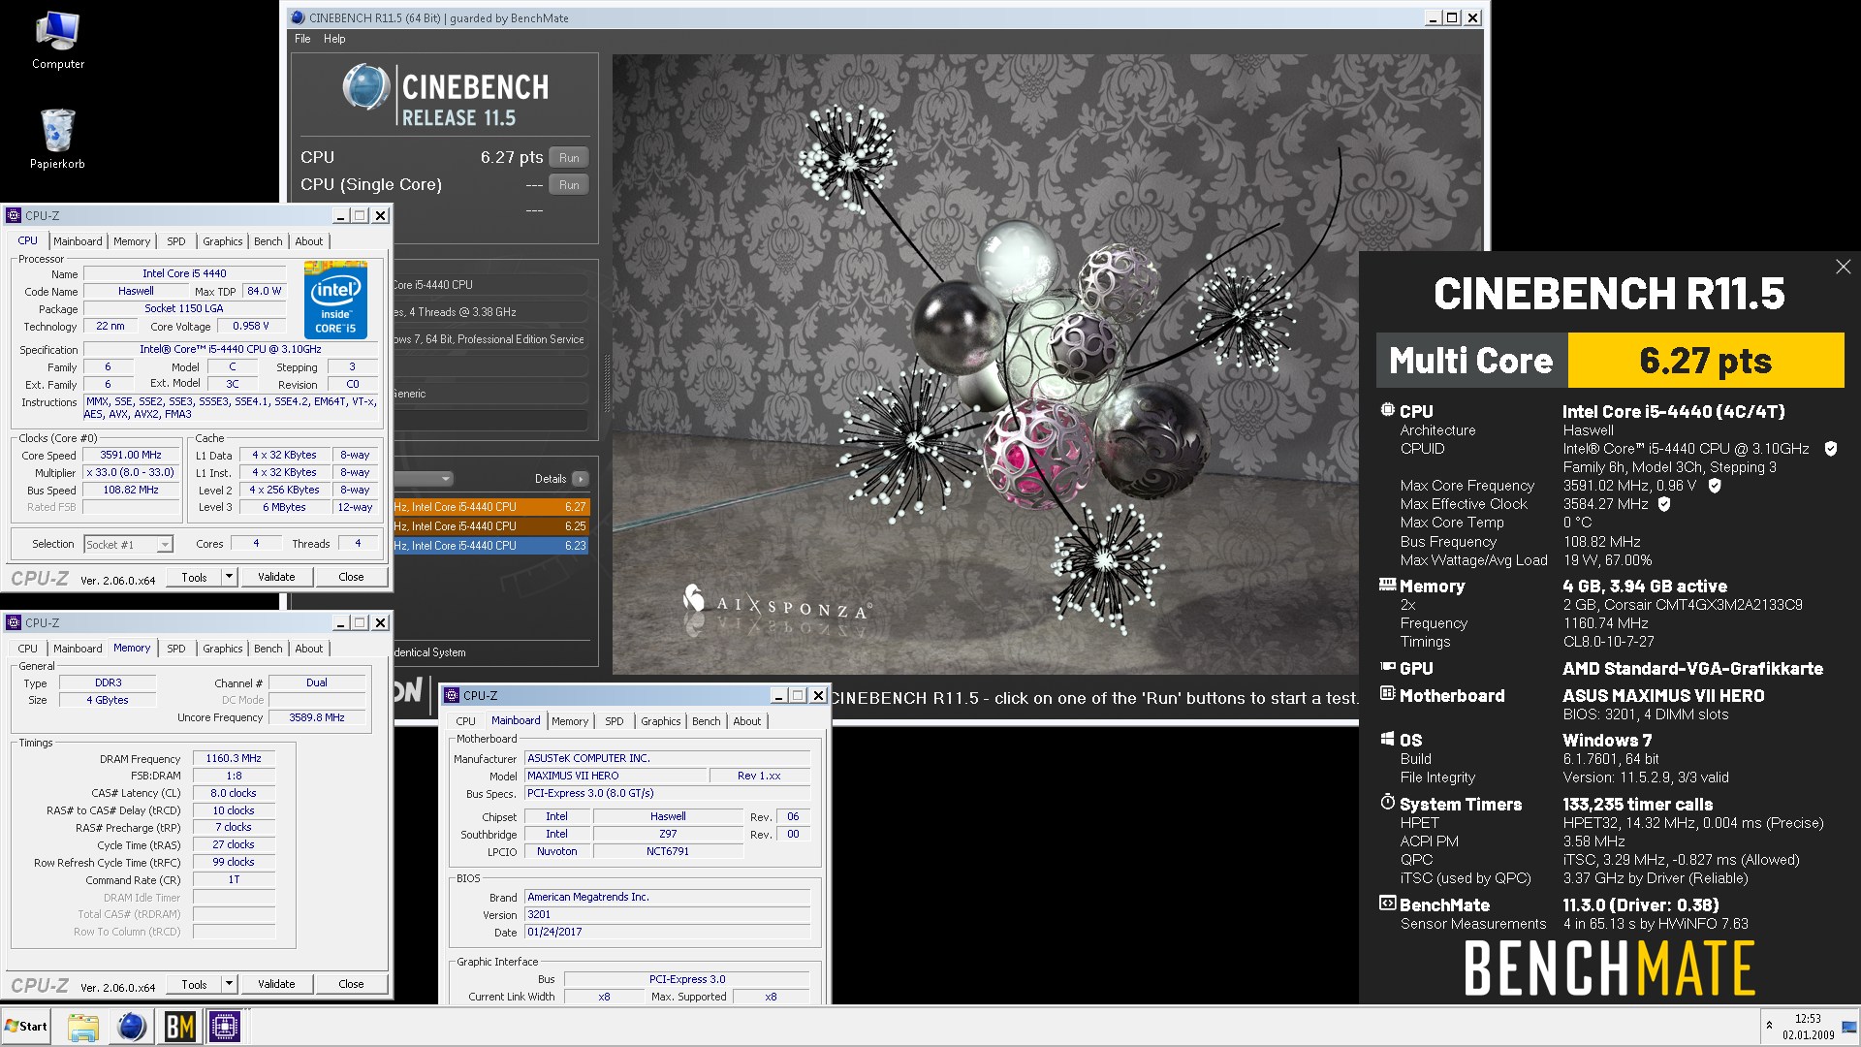
Task: Click the Intel Core i5 logo in CPU-Z
Action: click(x=335, y=301)
